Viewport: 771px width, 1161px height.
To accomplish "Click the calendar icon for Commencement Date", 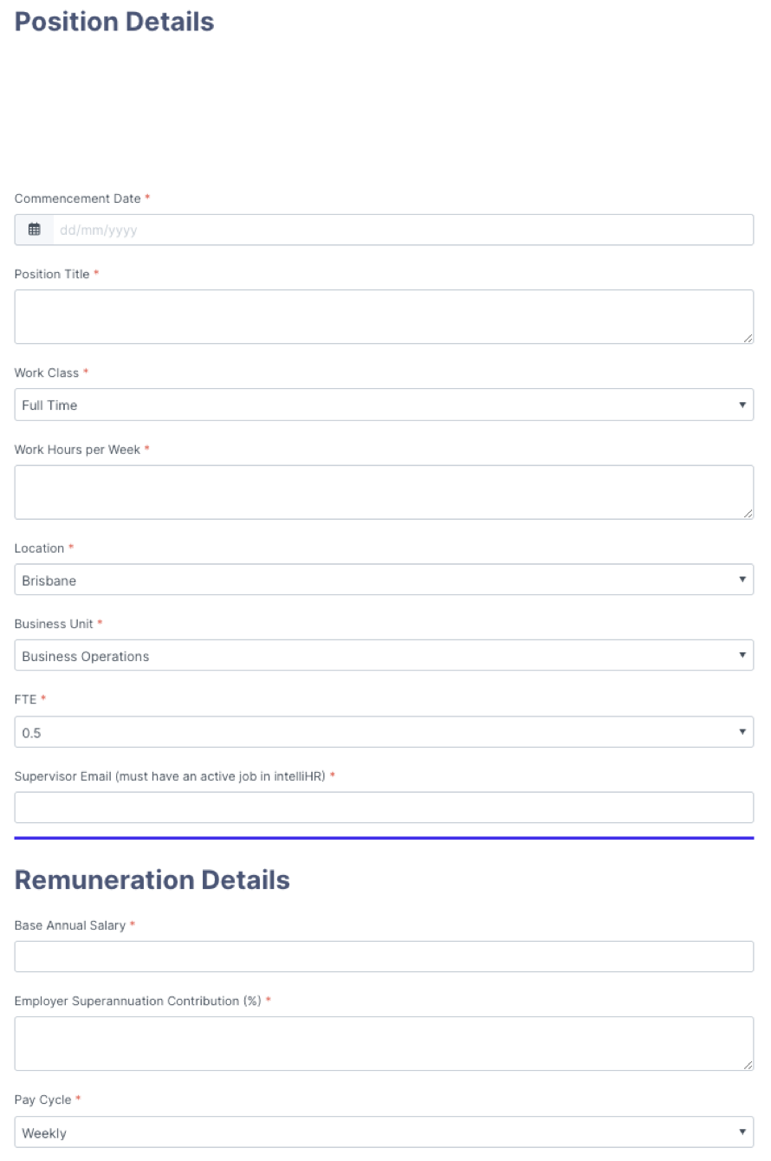I will (x=35, y=230).
